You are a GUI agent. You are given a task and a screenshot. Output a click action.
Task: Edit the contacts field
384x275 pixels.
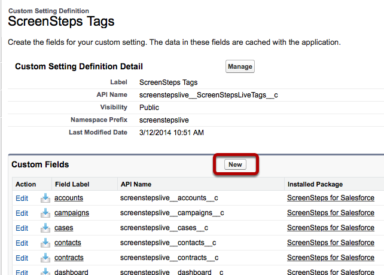click(x=22, y=243)
